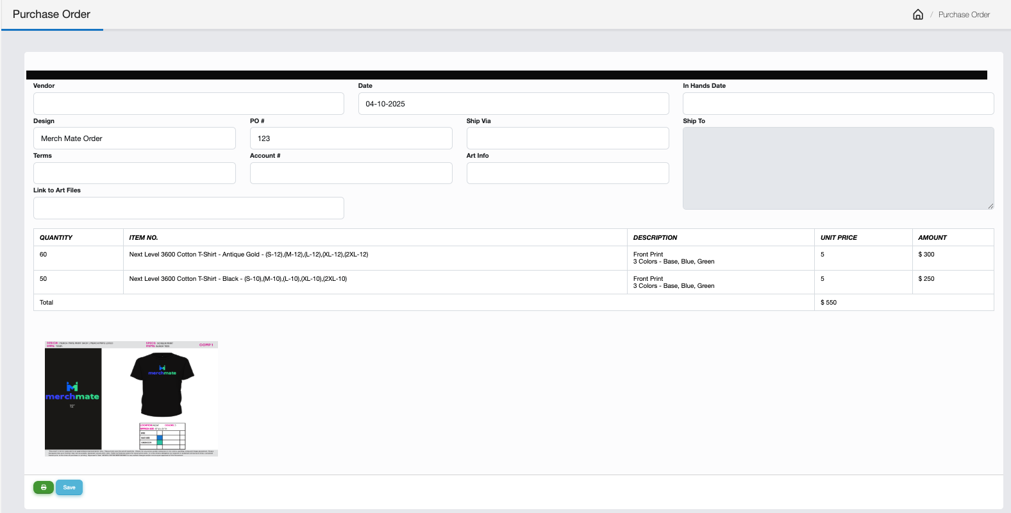Image resolution: width=1011 pixels, height=513 pixels.
Task: Focus the In Hands Date field
Action: 838,104
